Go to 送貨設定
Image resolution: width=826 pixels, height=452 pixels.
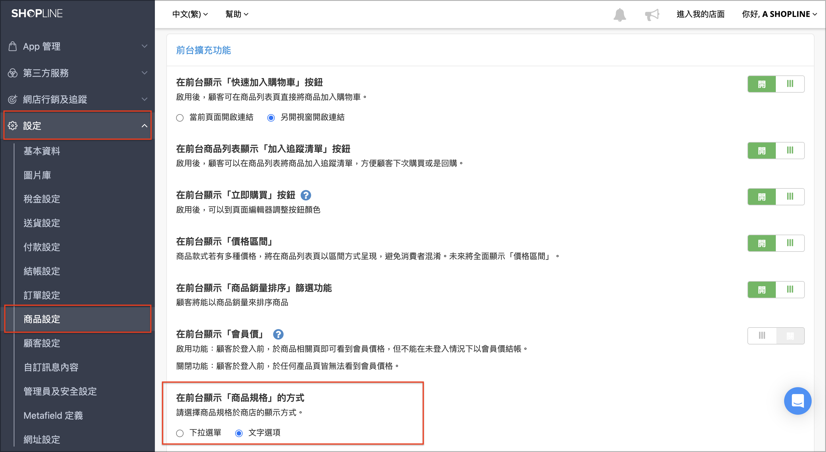point(42,223)
